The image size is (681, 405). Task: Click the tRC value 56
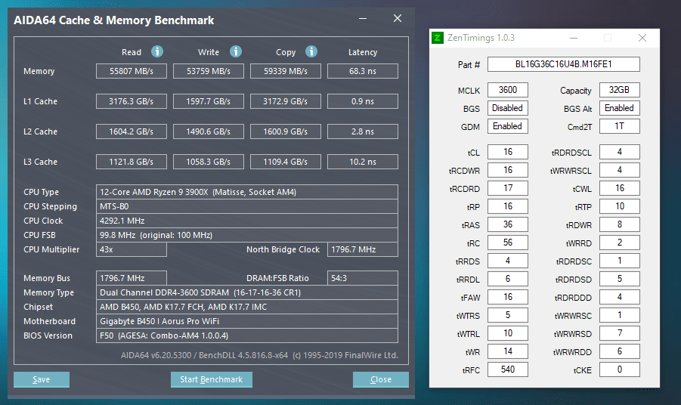508,243
